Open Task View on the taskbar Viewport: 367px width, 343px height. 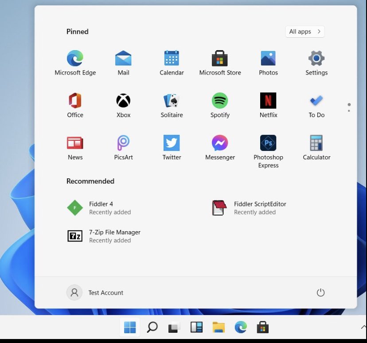point(174,327)
